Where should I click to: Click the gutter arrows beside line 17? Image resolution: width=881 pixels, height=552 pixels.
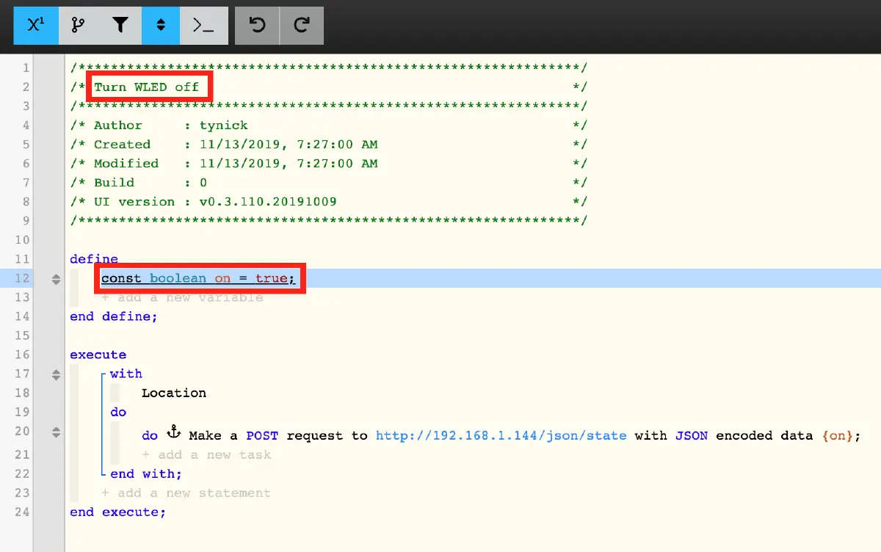coord(56,375)
